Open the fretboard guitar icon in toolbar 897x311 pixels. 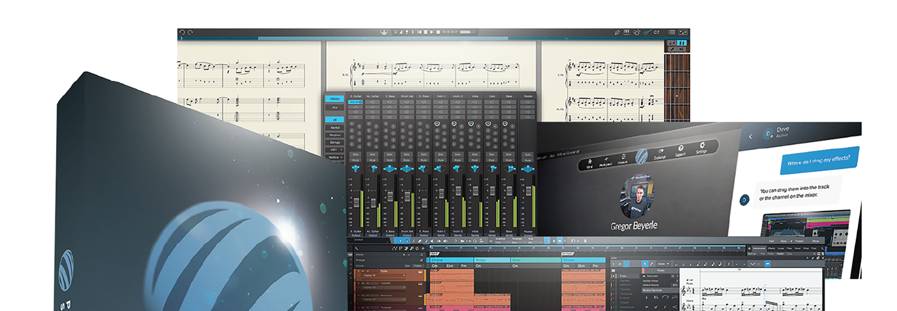[x=647, y=33]
